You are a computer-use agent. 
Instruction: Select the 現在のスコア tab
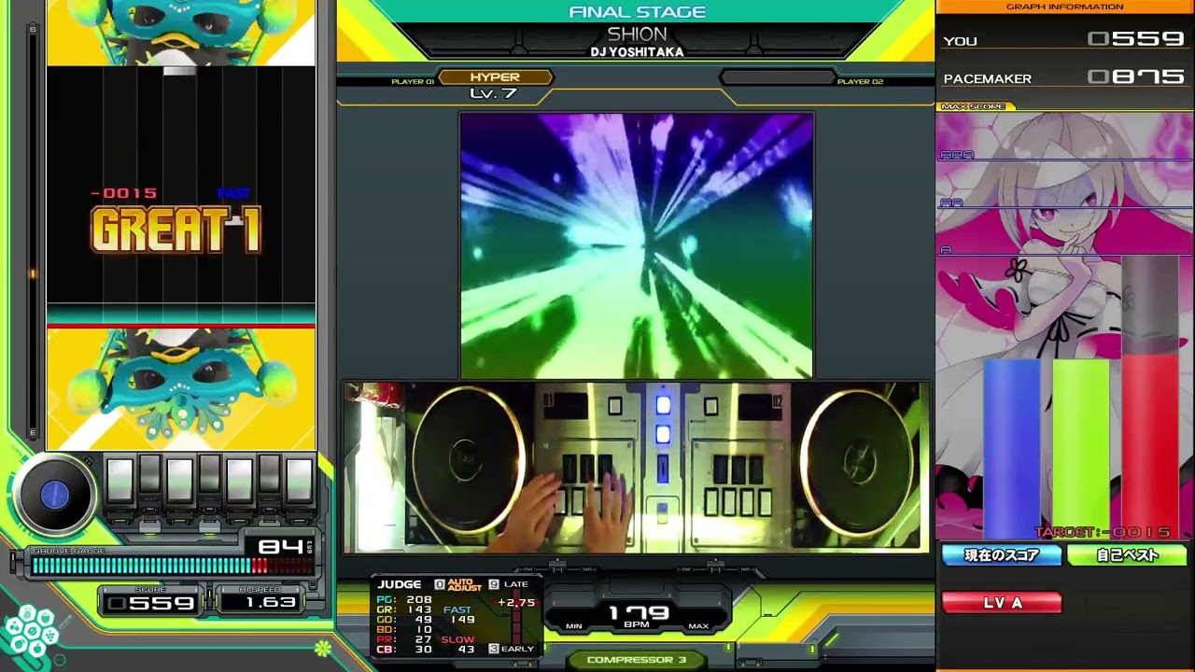pyautogui.click(x=1002, y=555)
